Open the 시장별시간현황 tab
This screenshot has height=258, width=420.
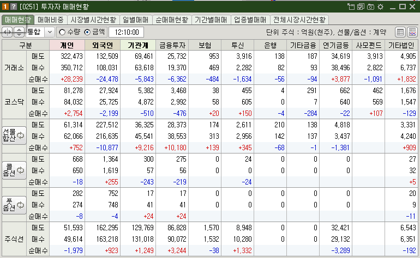[x=93, y=20]
